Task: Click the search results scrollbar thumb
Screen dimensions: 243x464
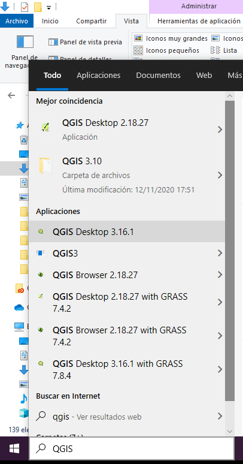Action: (230, 251)
